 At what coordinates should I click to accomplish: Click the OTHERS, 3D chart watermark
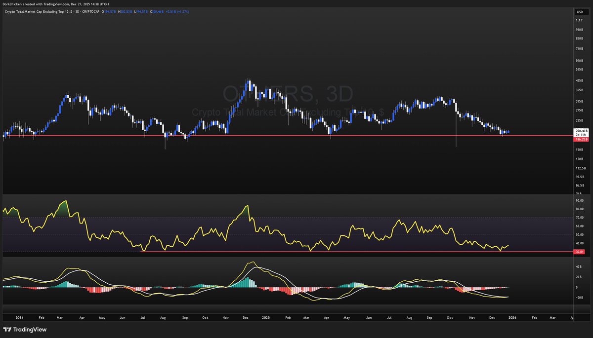287,93
